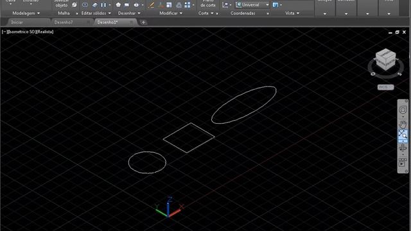Open dropdown arrow beside the UCS icon
Viewport: 411px width, 231px height.
(x=231, y=5)
